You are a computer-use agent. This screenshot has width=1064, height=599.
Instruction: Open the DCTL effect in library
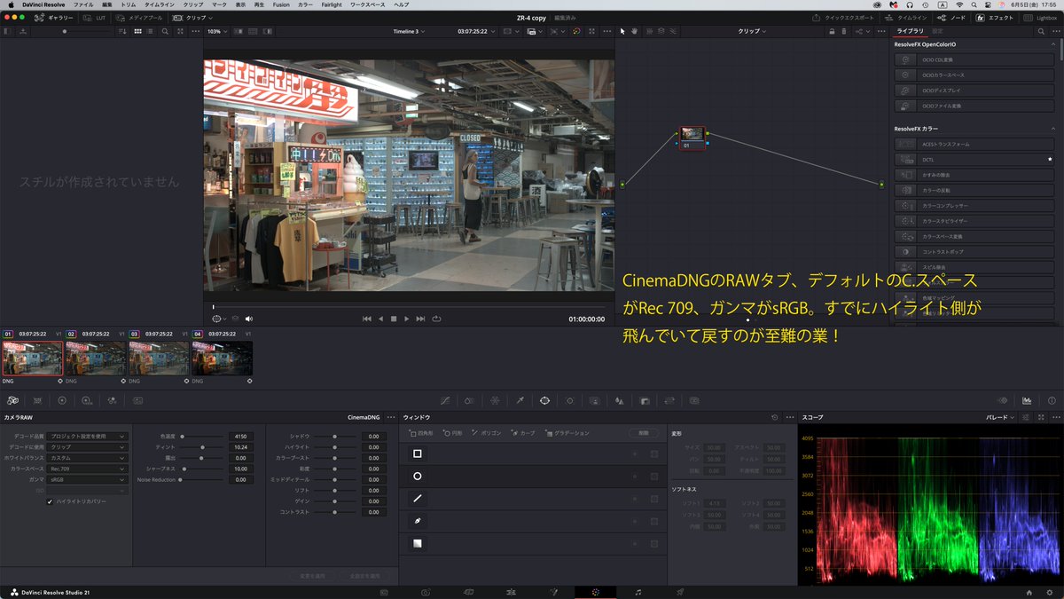pos(973,160)
